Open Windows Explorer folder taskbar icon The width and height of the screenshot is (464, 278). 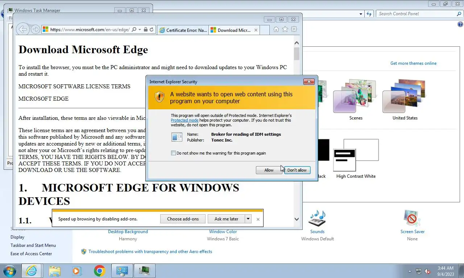[55, 271]
